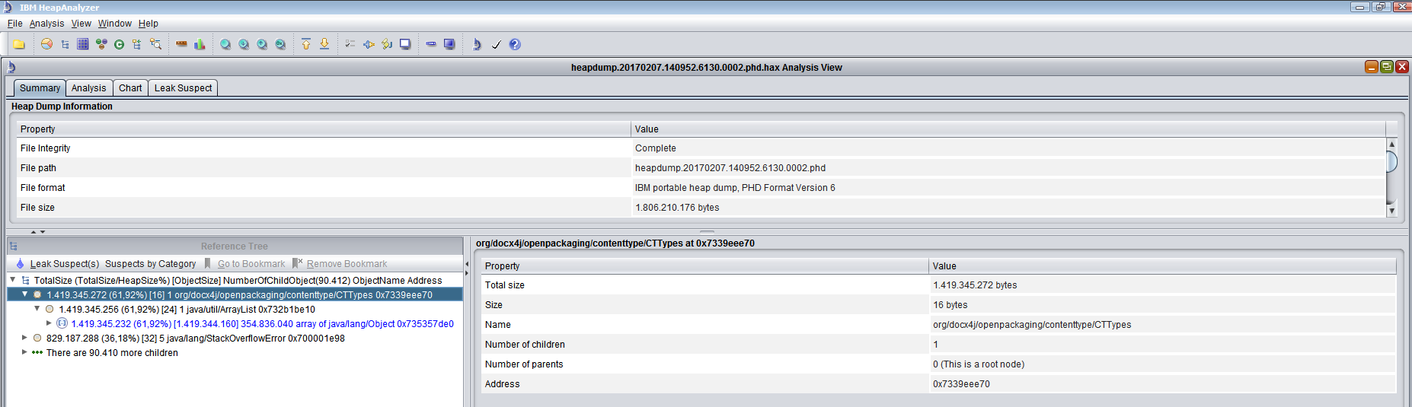Image resolution: width=1412 pixels, height=407 pixels.
Task: Click the plain magnifier search icon
Action: 225,44
